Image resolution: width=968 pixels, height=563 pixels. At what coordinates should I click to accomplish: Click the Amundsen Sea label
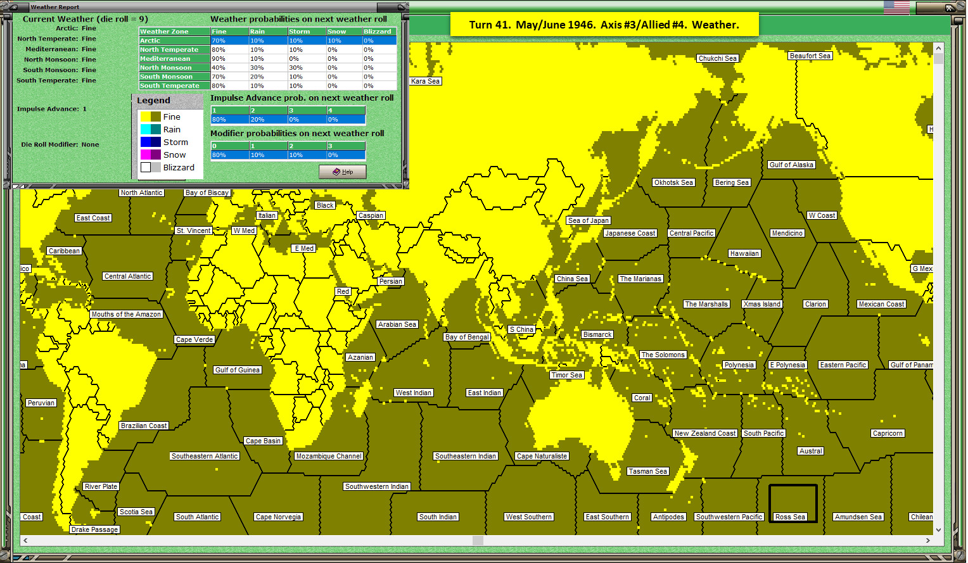tap(858, 517)
